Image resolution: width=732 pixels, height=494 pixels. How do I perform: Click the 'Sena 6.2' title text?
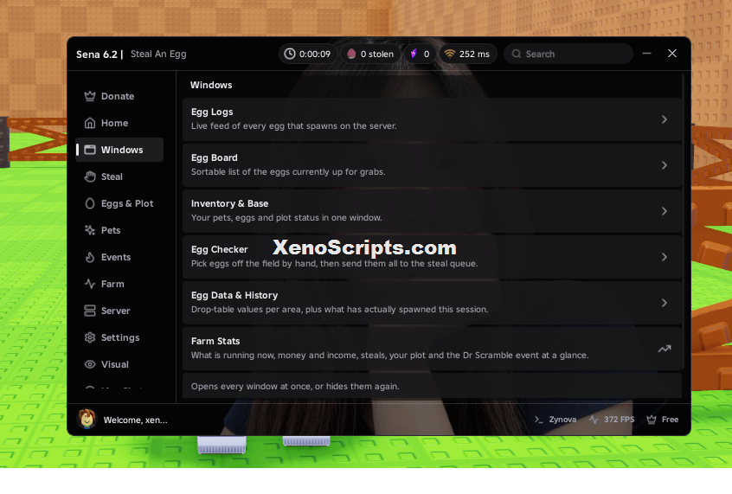pyautogui.click(x=97, y=55)
